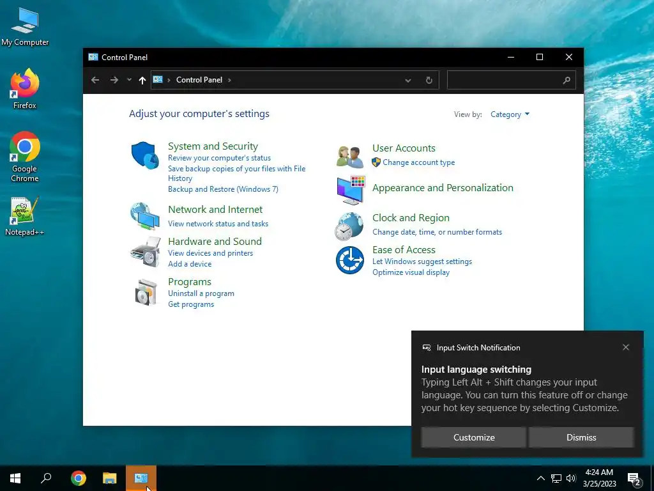Open the Action Center notifications icon
Viewport: 654px width, 491px height.
pos(634,479)
